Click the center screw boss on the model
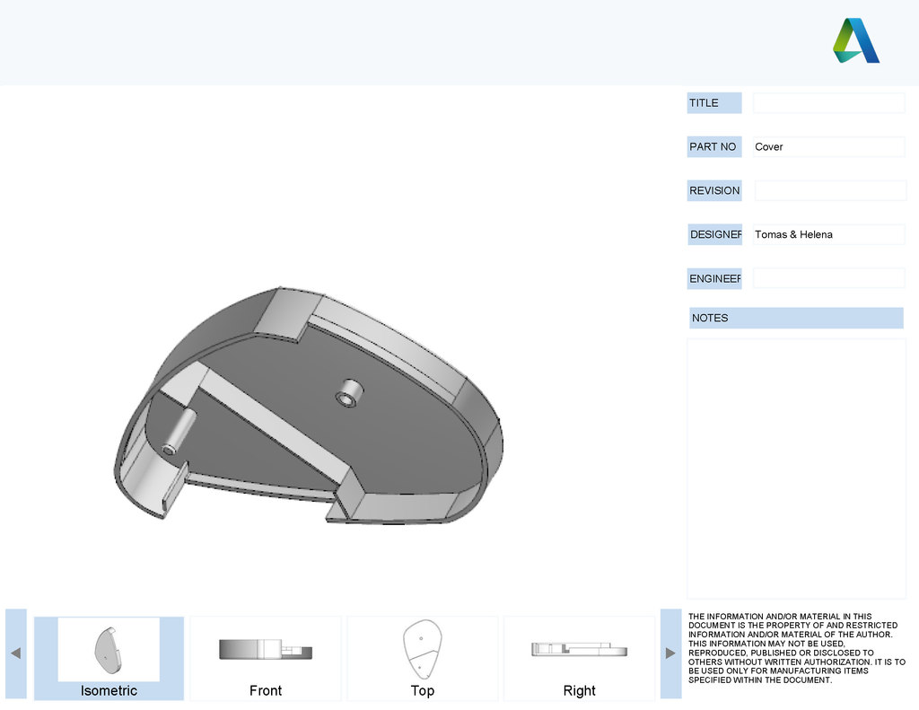Screen dimensions: 919x710 tap(348, 394)
